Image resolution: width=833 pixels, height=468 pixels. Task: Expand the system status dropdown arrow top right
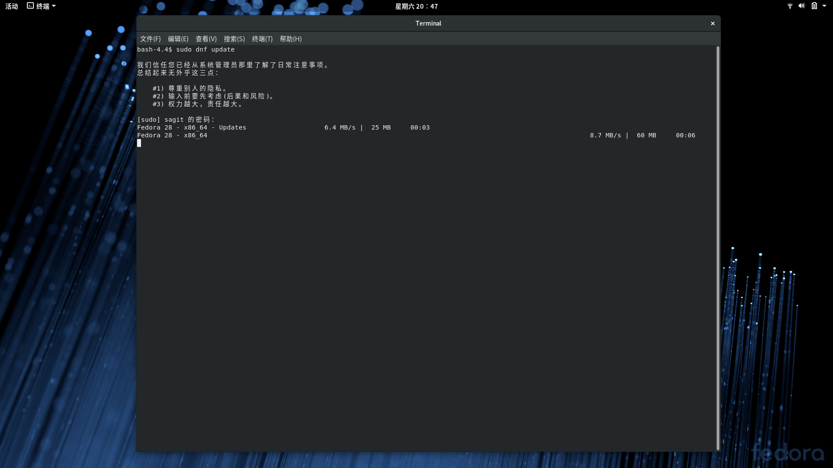point(825,6)
